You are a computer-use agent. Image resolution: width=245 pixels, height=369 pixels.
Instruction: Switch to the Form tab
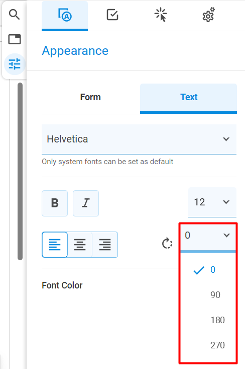tap(90, 97)
